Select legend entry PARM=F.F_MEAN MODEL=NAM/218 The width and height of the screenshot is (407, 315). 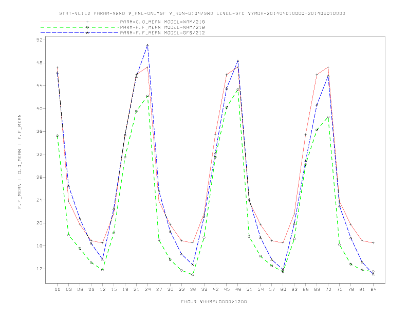pos(162,27)
